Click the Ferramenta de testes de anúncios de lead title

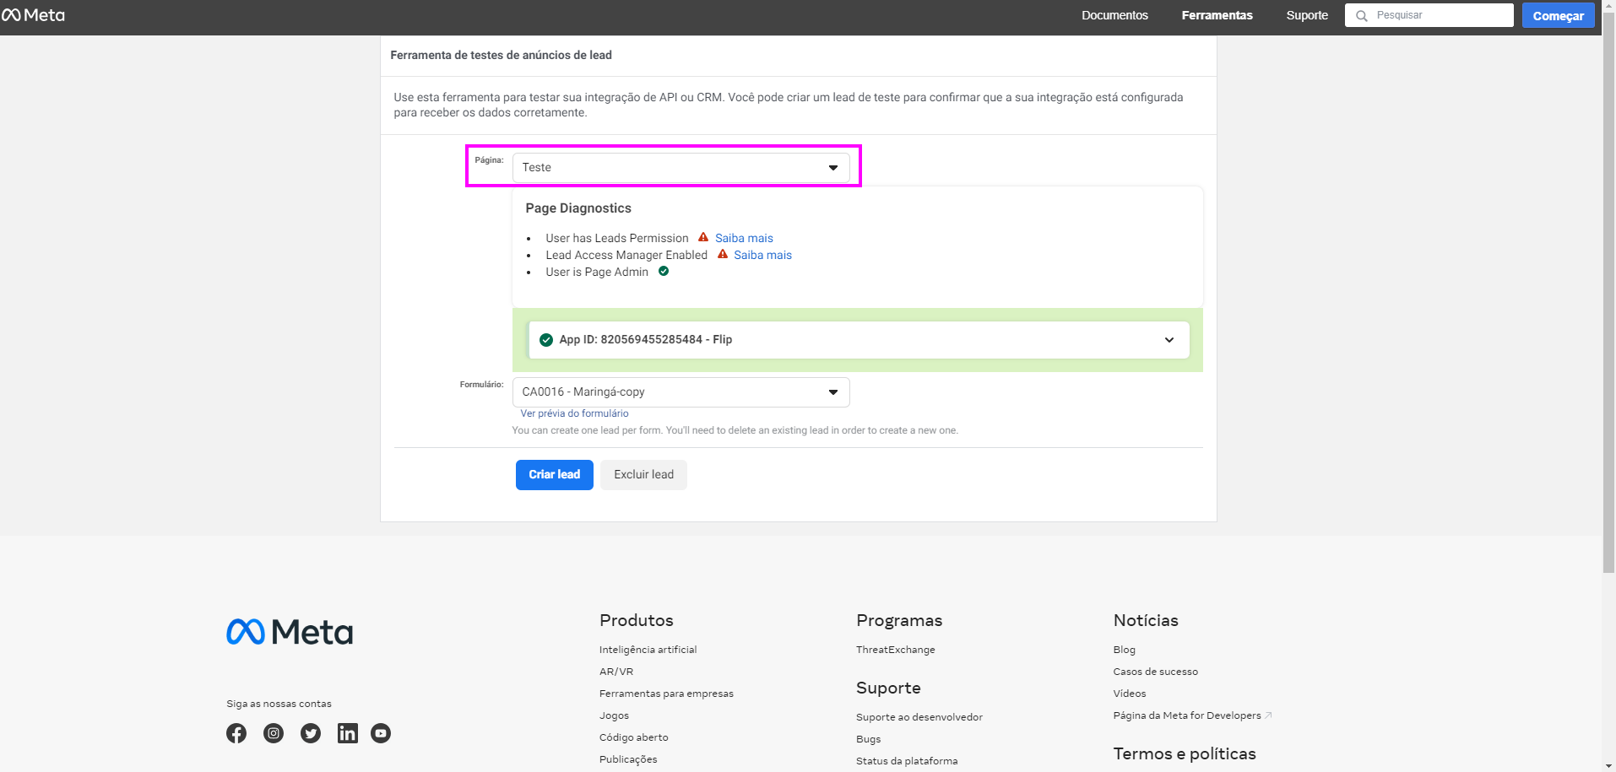click(x=501, y=55)
